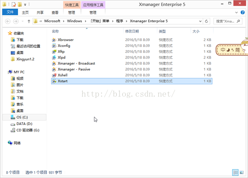Open 桌面 under 收藏夹
248x178 pixels.
coord(20,53)
